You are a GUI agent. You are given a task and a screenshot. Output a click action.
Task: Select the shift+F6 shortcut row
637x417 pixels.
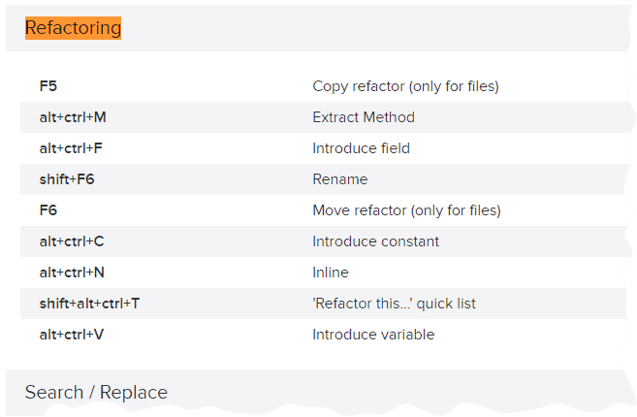tap(325, 179)
